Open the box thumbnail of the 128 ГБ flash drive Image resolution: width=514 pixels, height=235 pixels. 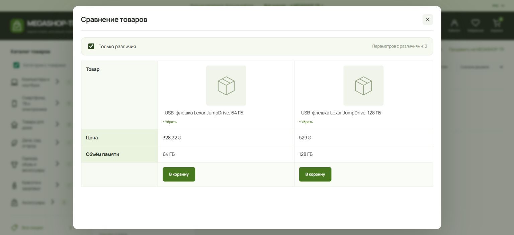click(363, 86)
